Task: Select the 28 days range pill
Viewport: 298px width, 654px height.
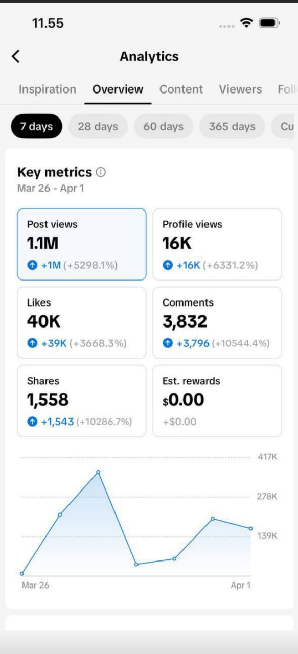Action: tap(98, 127)
